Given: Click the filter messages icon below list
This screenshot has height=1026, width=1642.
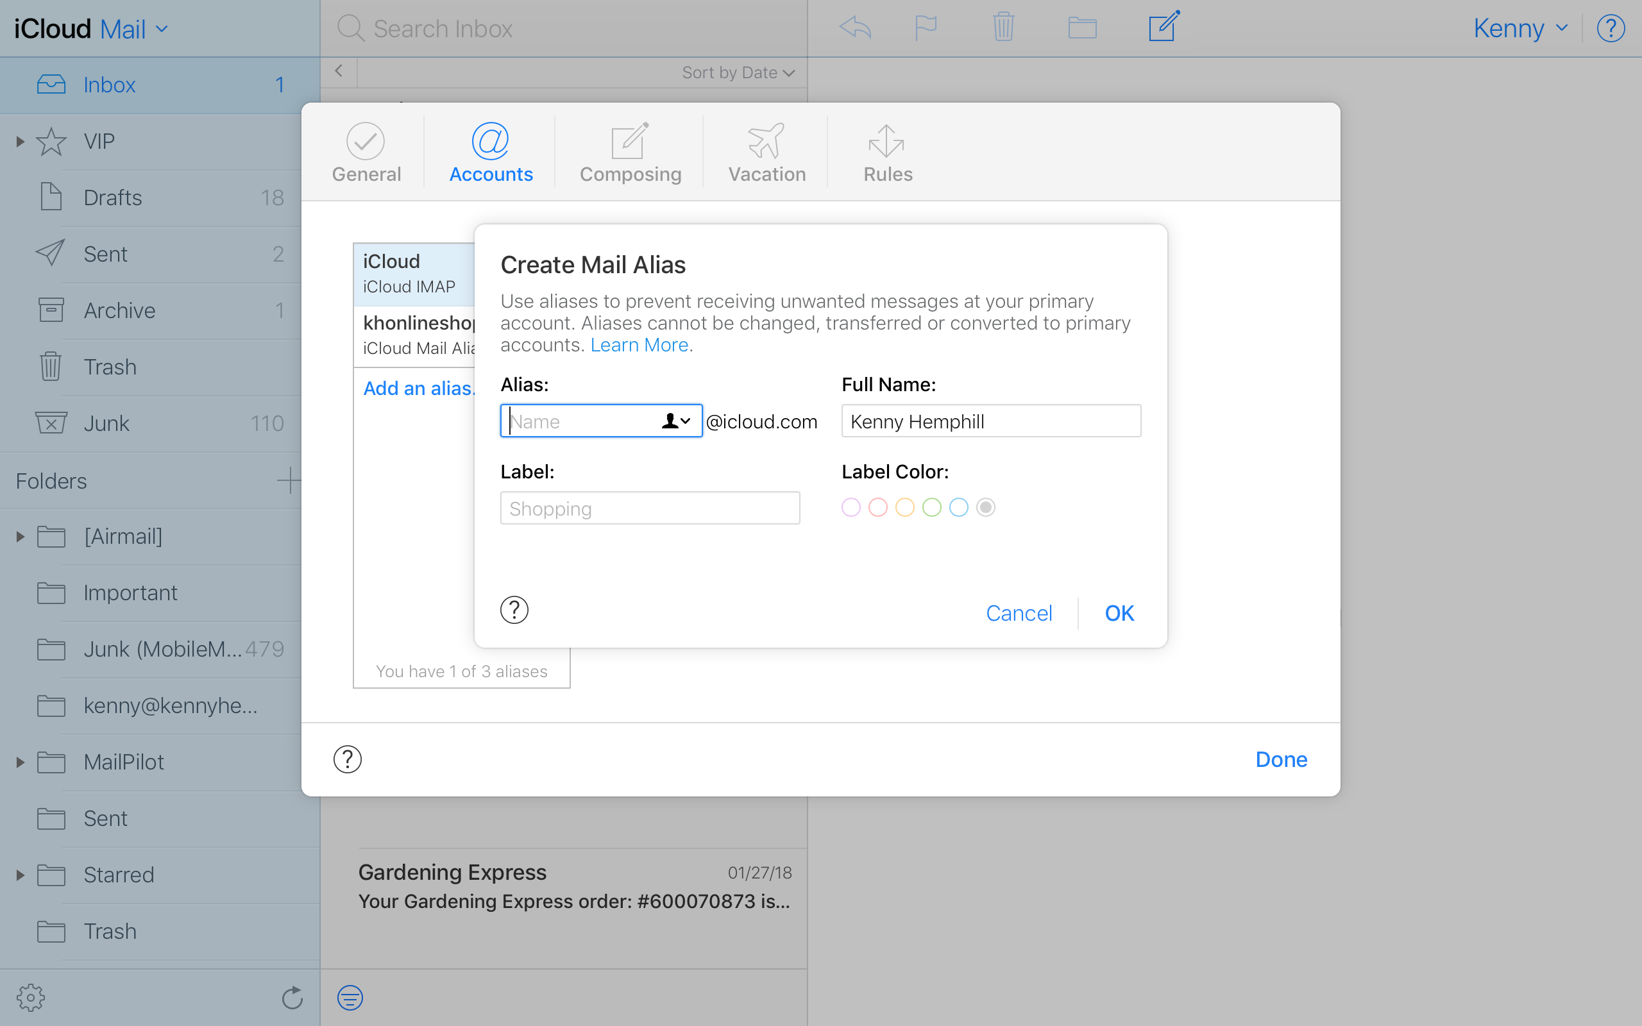Looking at the screenshot, I should tap(350, 998).
